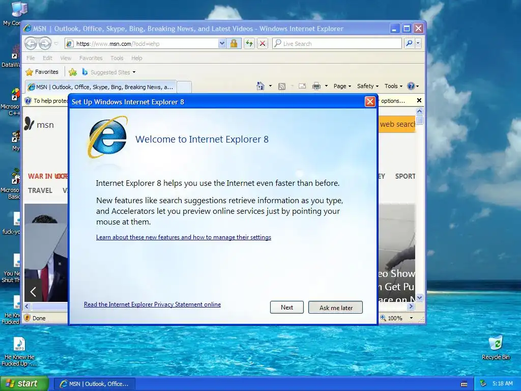Open the Favorites menu in menu bar
Screen dimensions: 521x391
pos(91,58)
